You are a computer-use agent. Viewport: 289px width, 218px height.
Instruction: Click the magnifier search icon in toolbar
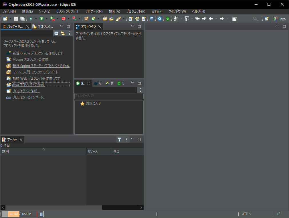[x=255, y=19]
